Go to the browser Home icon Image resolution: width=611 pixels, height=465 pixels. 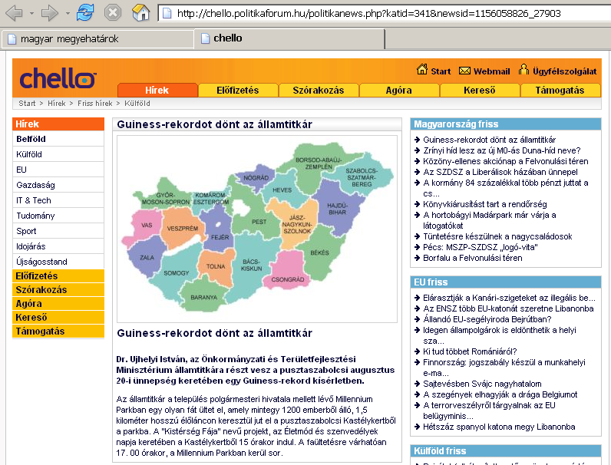(x=140, y=12)
